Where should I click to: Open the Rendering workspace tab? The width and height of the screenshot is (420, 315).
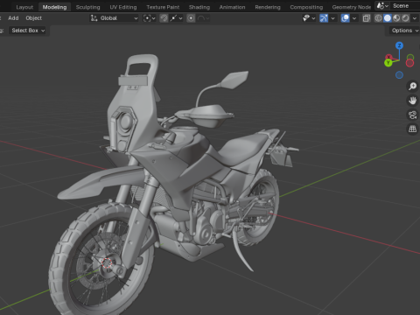point(268,7)
